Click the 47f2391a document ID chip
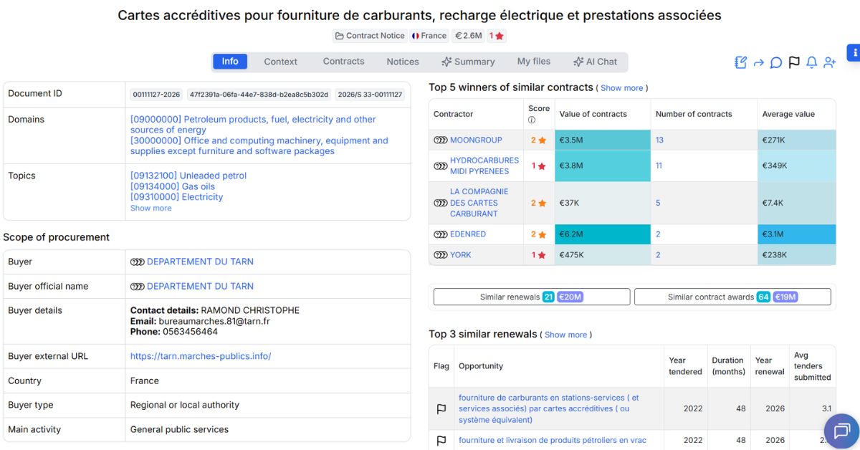 tap(259, 95)
